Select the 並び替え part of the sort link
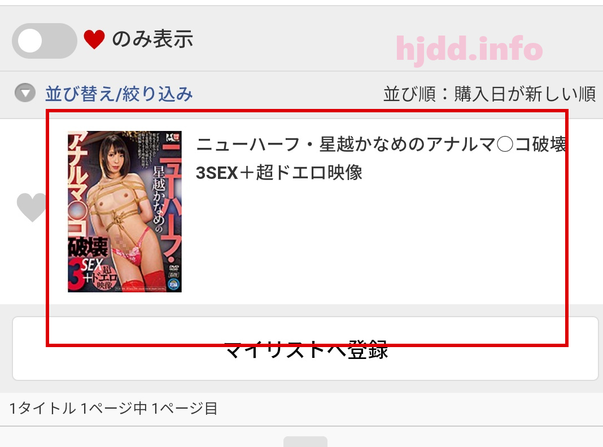This screenshot has width=603, height=447. point(80,94)
